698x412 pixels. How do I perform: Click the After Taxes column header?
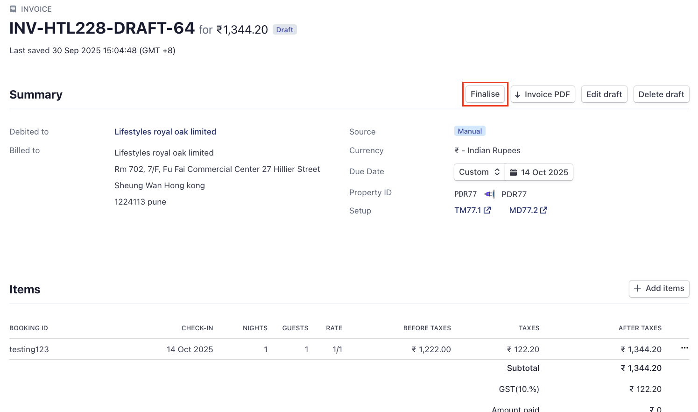pos(640,328)
